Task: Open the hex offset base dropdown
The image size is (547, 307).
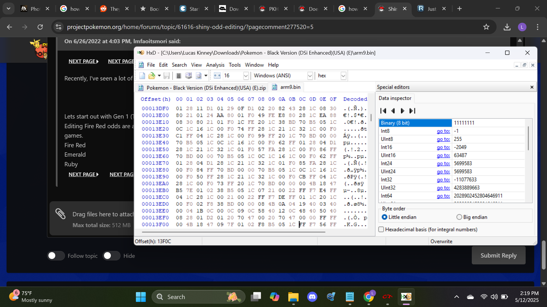Action: pos(343,76)
